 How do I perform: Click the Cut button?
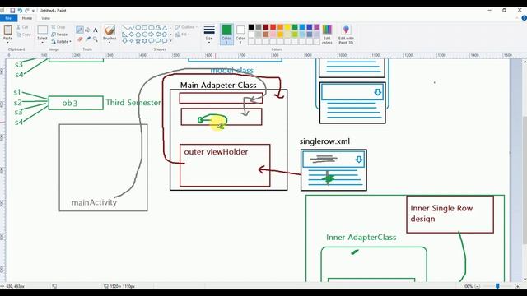(x=22, y=27)
